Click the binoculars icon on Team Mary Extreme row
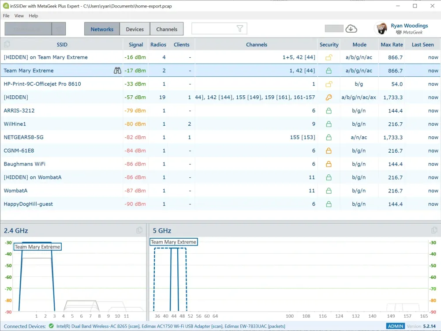The image size is (441, 331). point(118,70)
